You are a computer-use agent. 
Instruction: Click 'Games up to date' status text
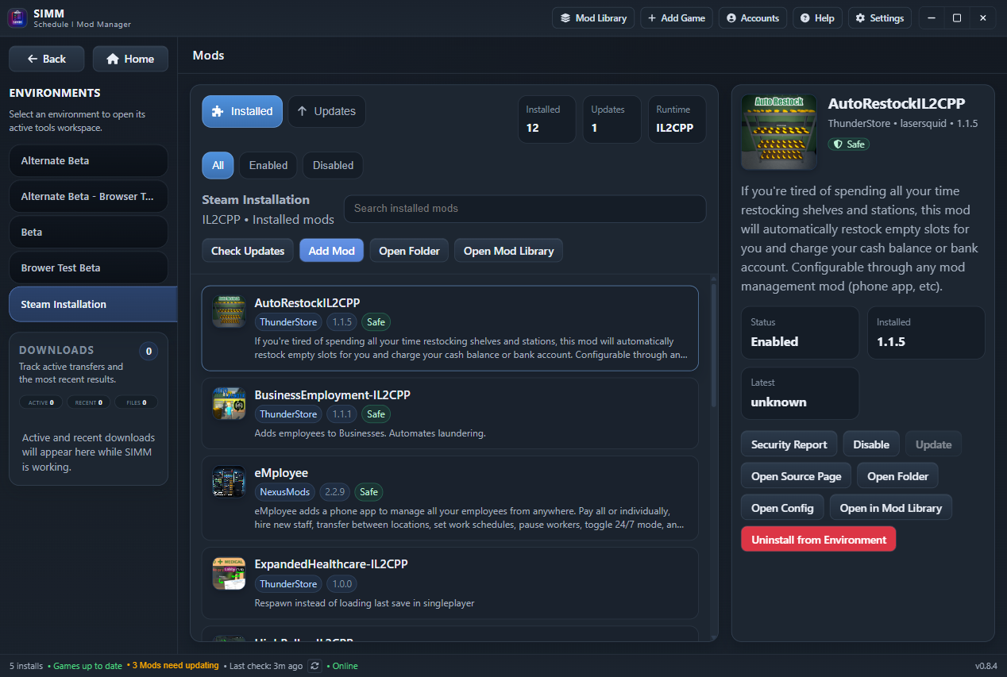87,666
